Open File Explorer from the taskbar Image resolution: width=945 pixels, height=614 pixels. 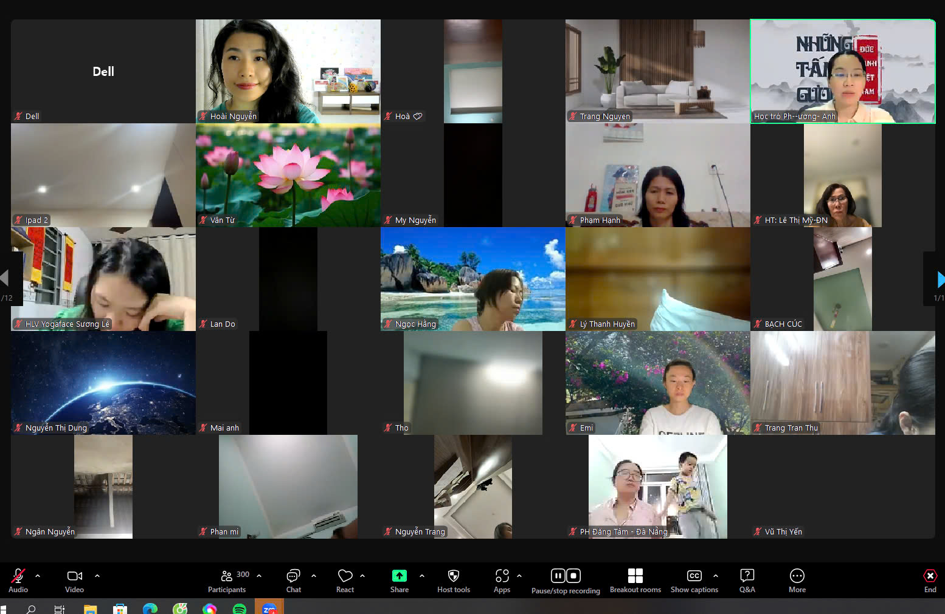click(x=91, y=609)
